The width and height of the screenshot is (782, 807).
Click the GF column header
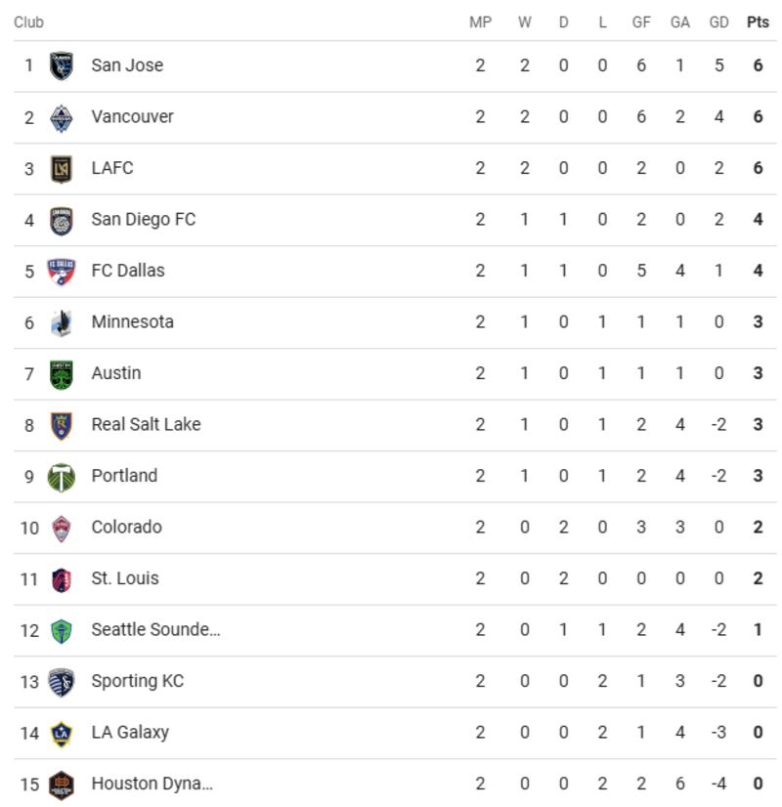(641, 22)
